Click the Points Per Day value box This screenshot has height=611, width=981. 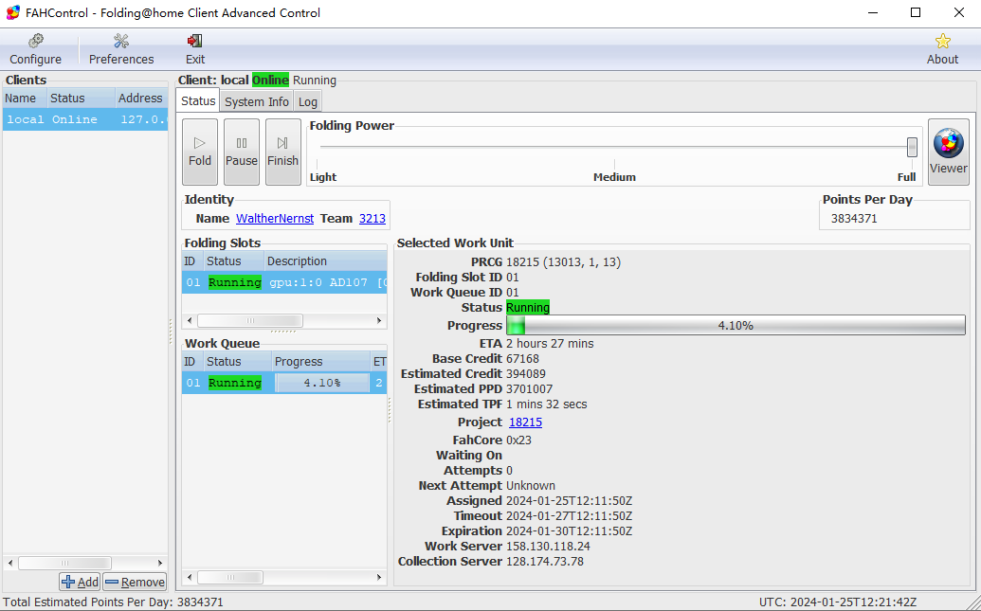pos(895,218)
